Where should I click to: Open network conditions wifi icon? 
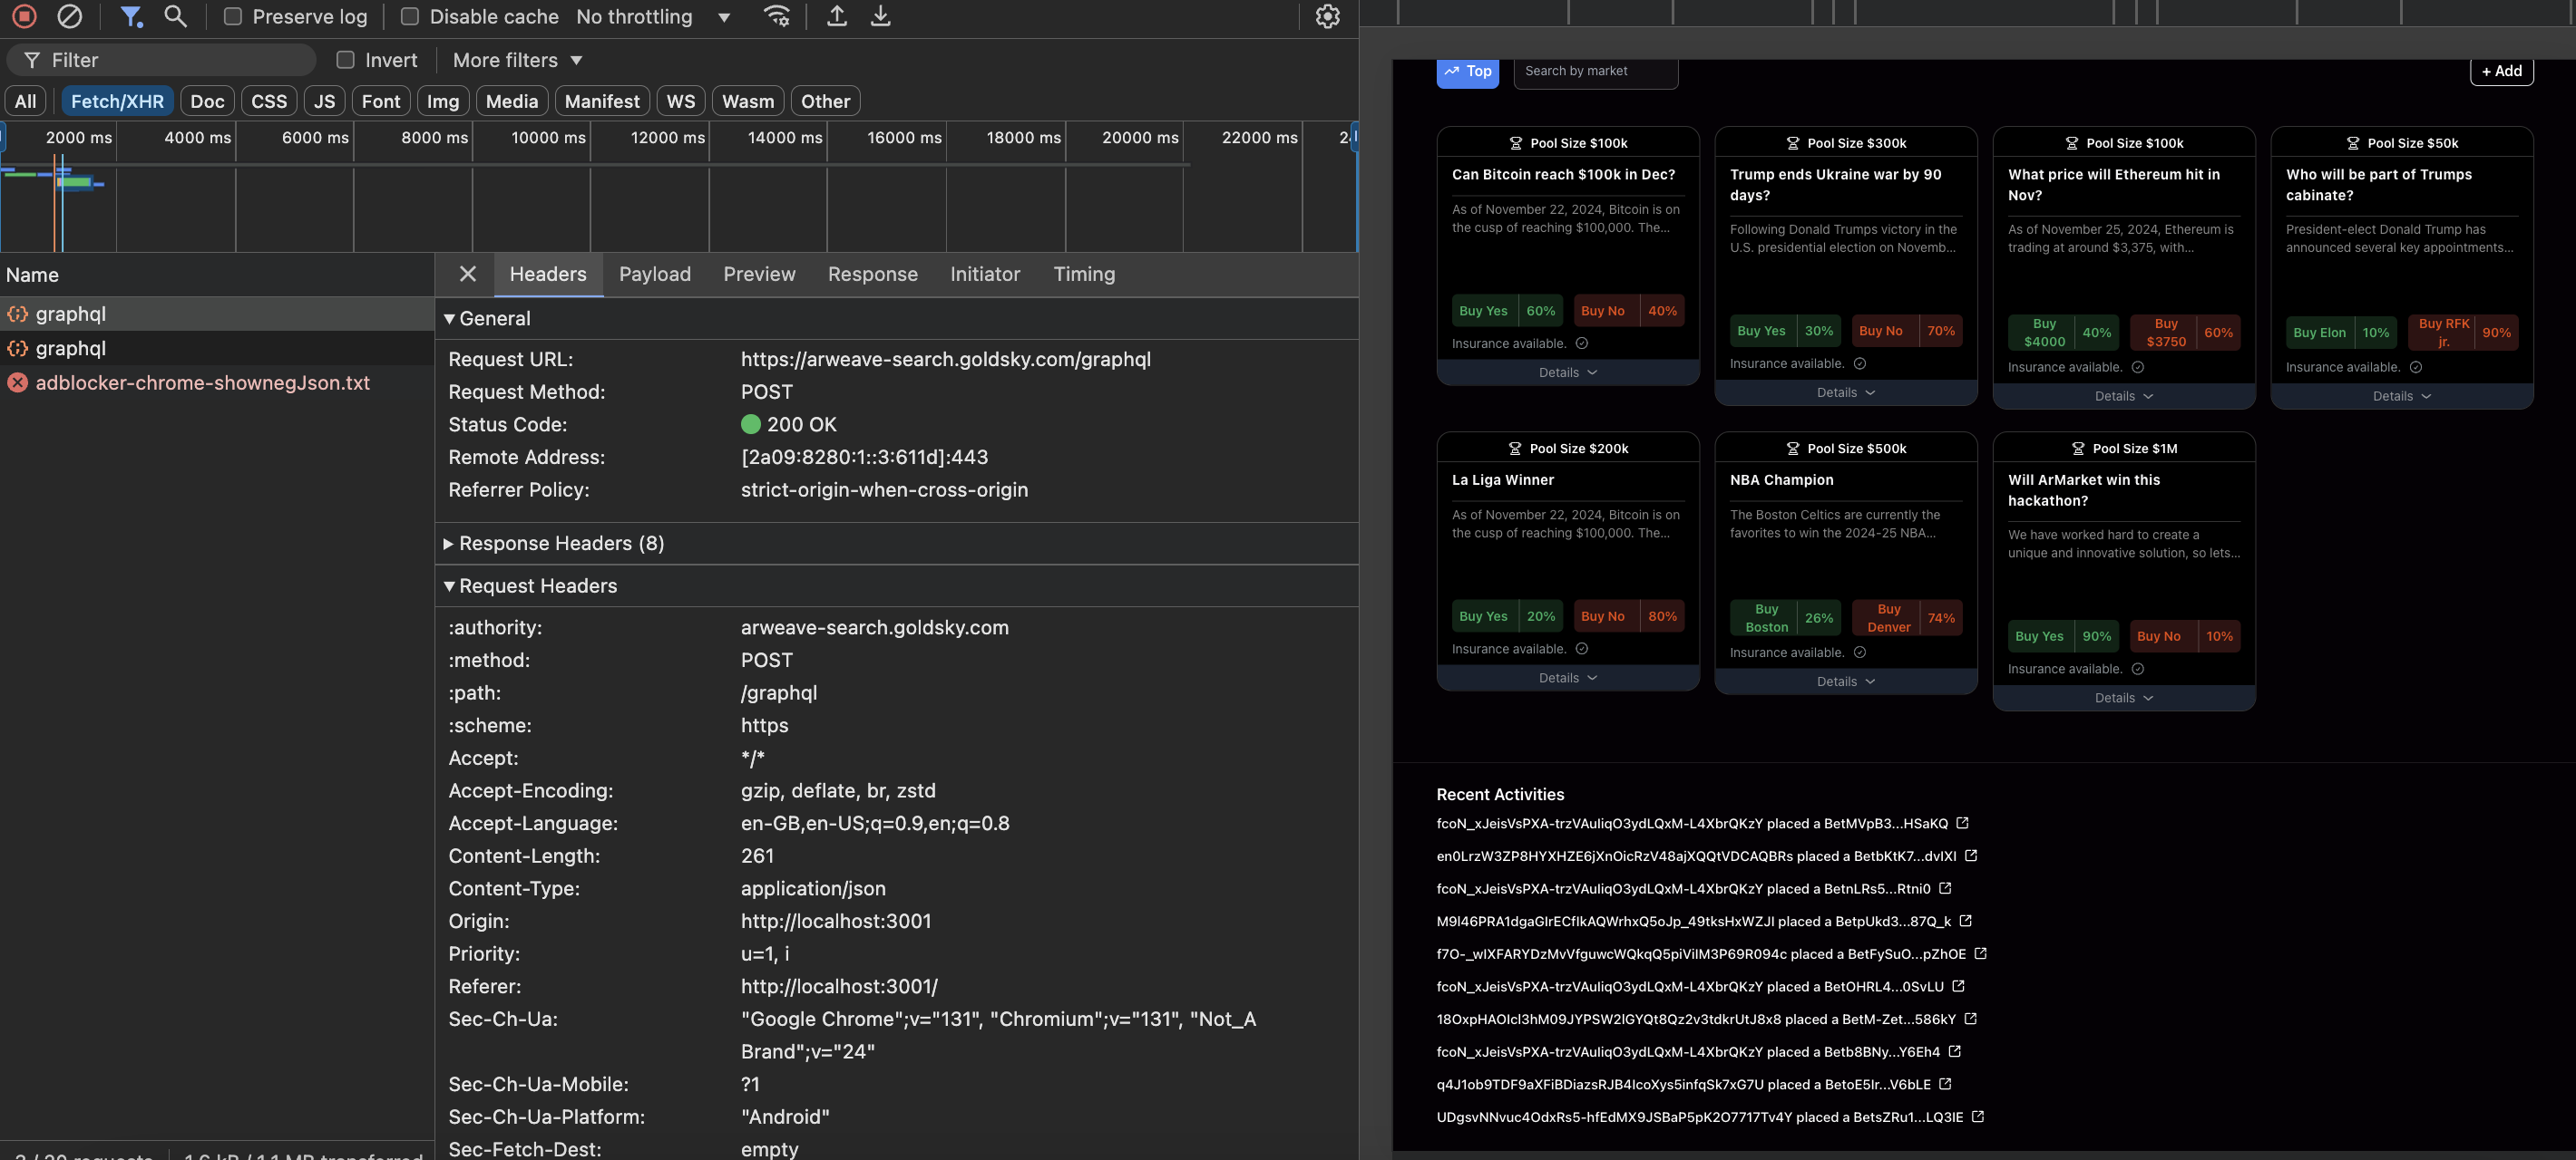pos(777,16)
